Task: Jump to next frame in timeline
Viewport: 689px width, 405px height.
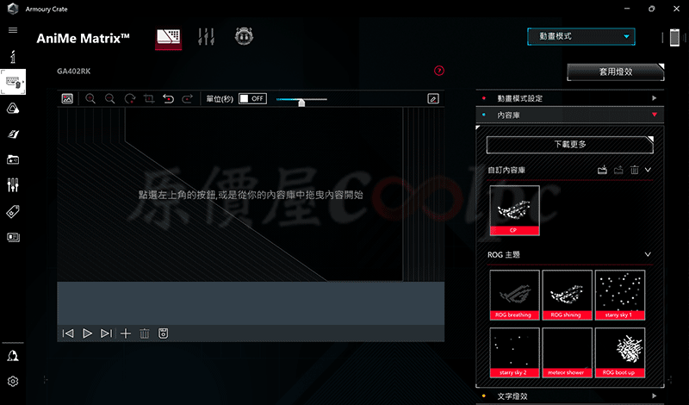Action: coord(106,333)
